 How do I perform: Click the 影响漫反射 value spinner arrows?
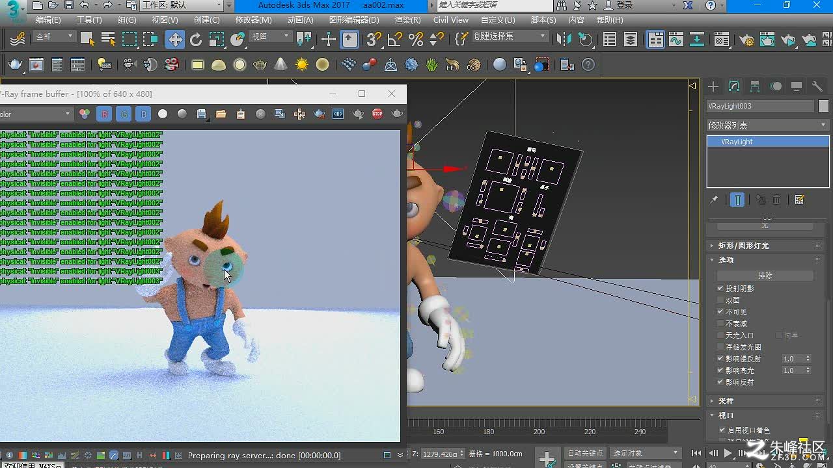pos(808,359)
